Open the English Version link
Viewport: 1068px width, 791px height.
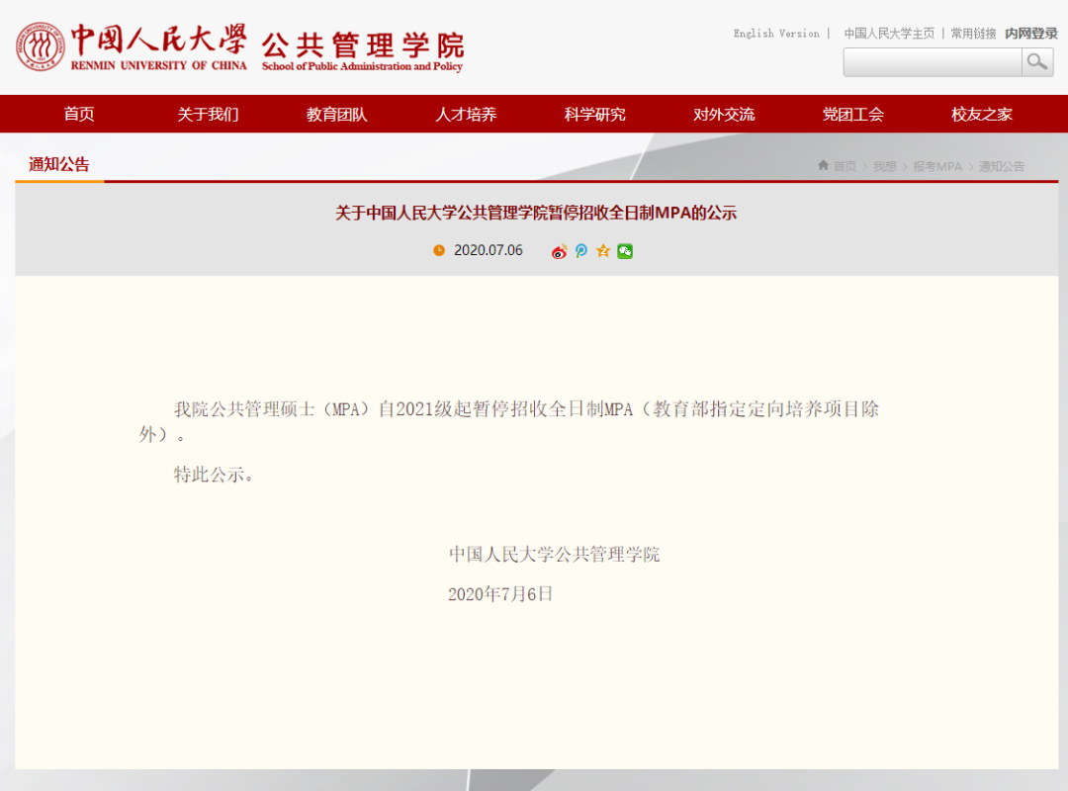pyautogui.click(x=775, y=33)
